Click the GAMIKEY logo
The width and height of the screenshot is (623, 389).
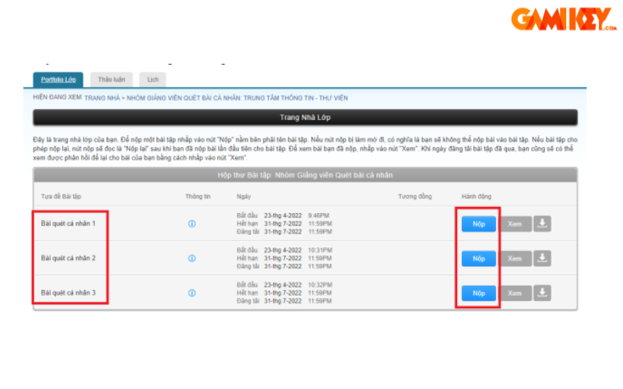pyautogui.click(x=562, y=19)
